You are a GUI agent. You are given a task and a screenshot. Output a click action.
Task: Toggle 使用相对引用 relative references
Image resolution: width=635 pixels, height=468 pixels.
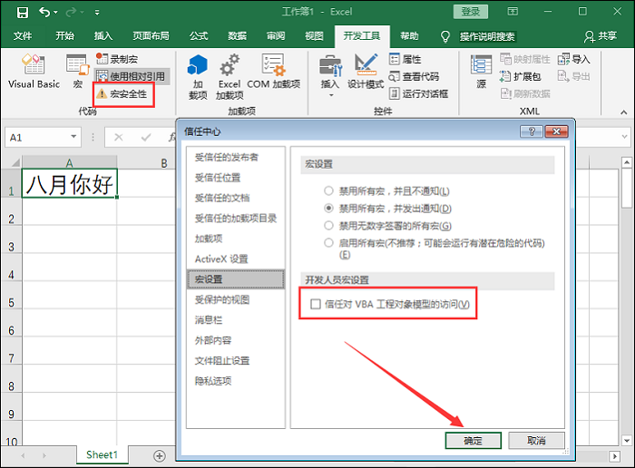[x=131, y=76]
